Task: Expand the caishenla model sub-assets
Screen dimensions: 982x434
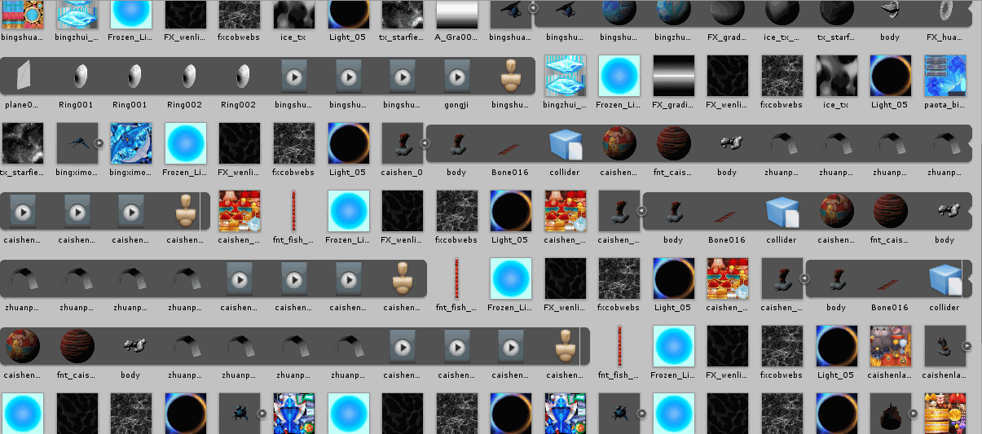Action: [x=967, y=346]
